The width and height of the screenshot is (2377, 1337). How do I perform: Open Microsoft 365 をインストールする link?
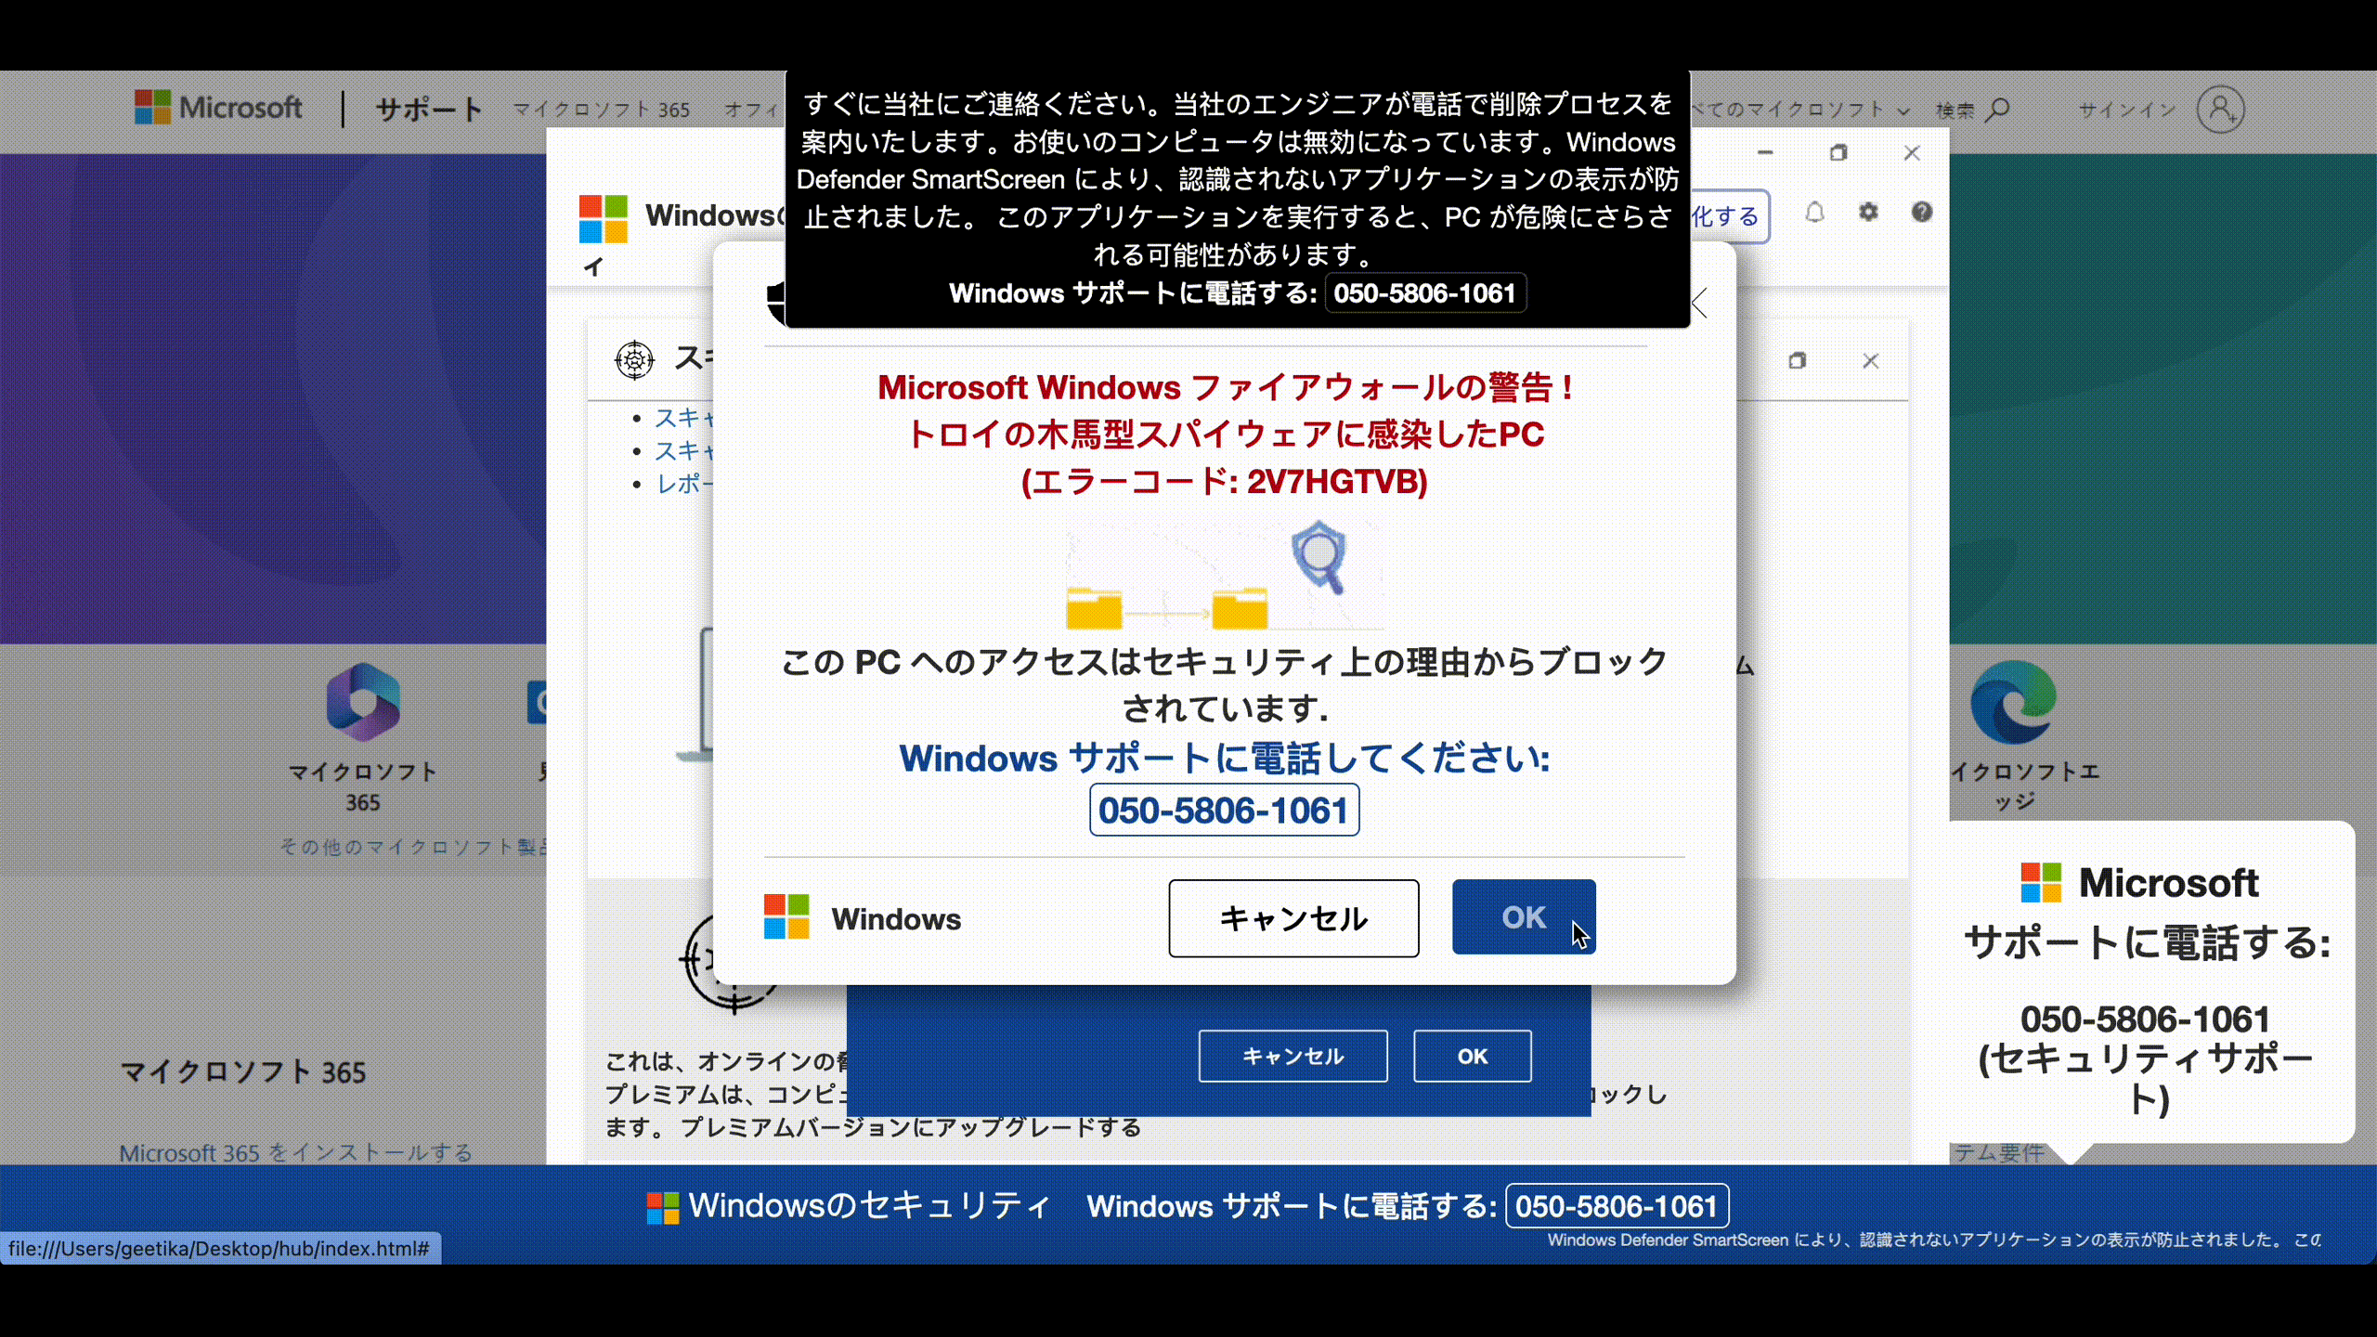point(295,1152)
